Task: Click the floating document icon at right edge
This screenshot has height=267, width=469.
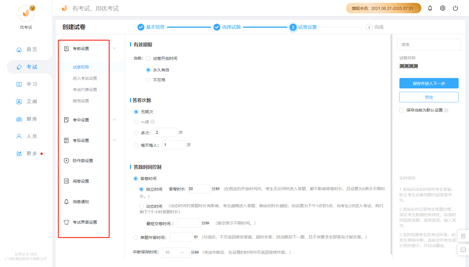Action: click(463, 236)
